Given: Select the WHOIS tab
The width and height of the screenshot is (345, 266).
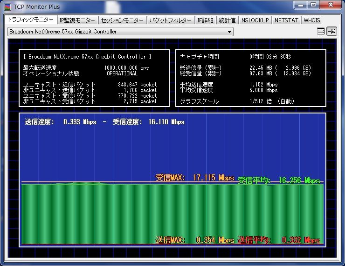Looking at the screenshot, I should tap(311, 20).
